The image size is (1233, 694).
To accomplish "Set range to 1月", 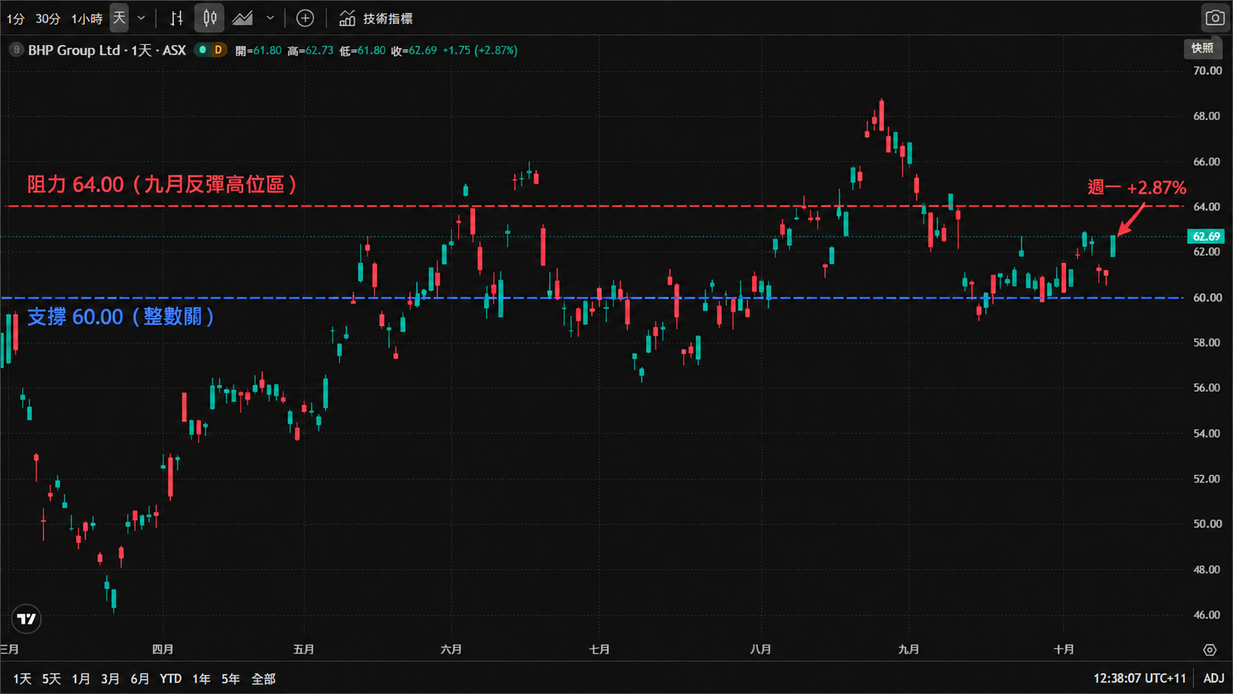I will [x=81, y=679].
